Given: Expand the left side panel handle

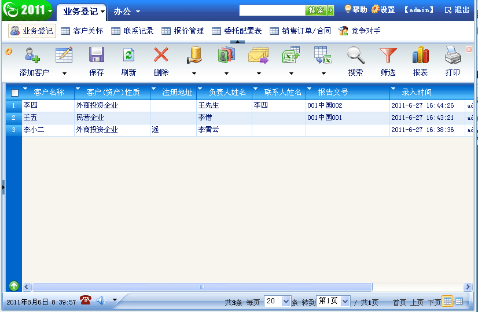Looking at the screenshot, I should tap(3, 187).
